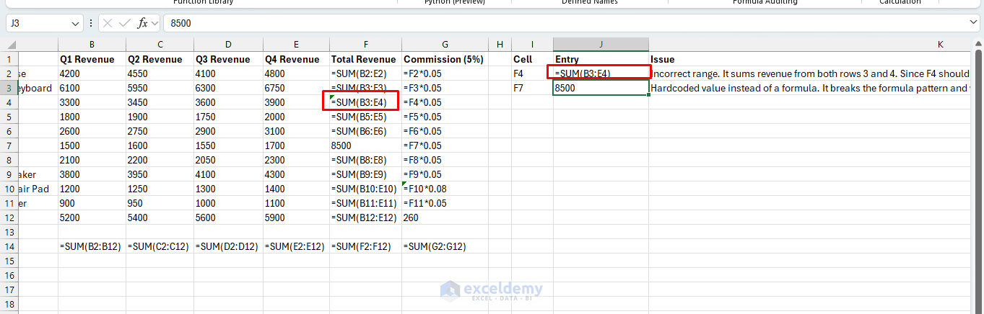Click the Select All corner triangle
The height and width of the screenshot is (314, 984).
[12, 45]
